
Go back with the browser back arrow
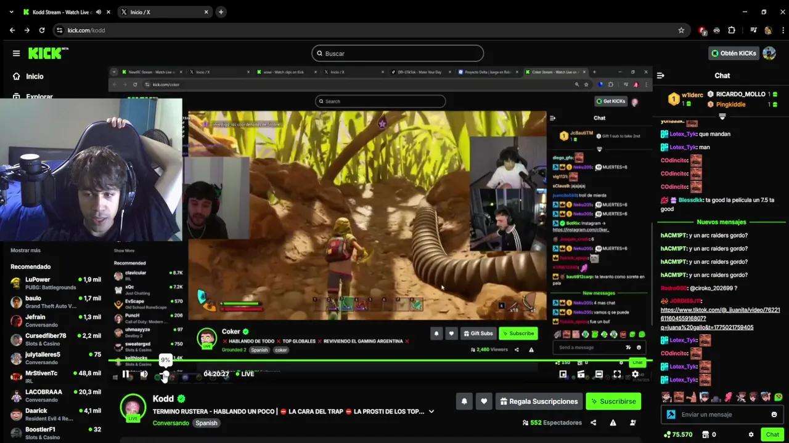point(12,30)
